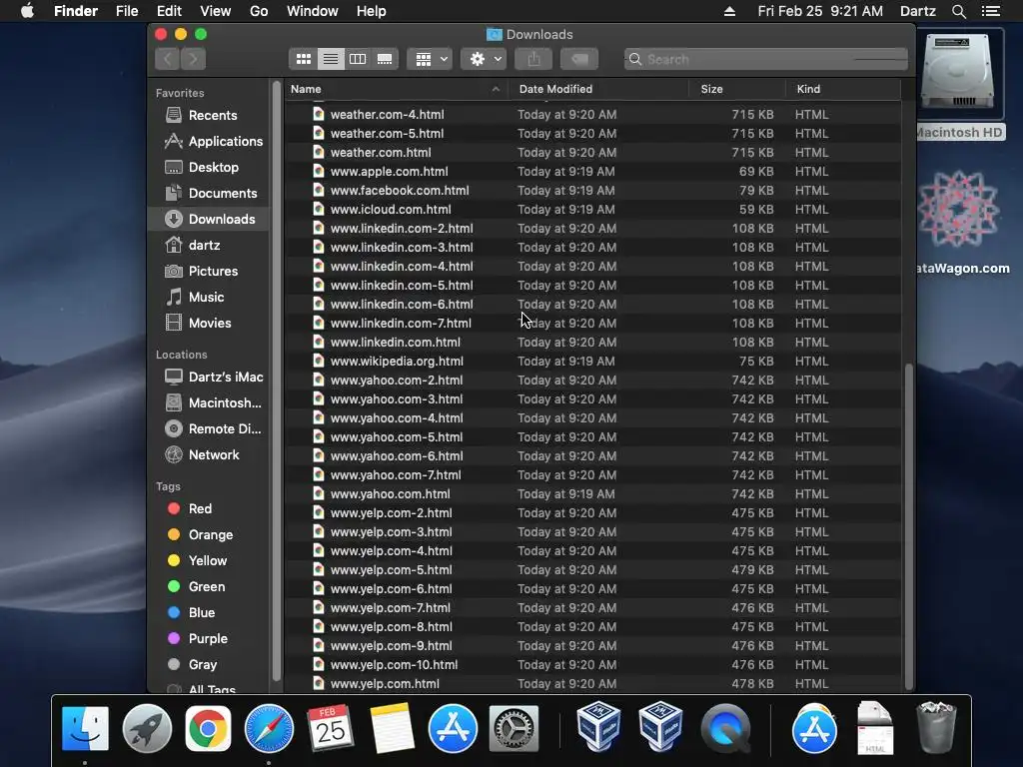Screen dimensions: 1023x767
Task: Open Calendar from the Dock
Action: pos(330,728)
